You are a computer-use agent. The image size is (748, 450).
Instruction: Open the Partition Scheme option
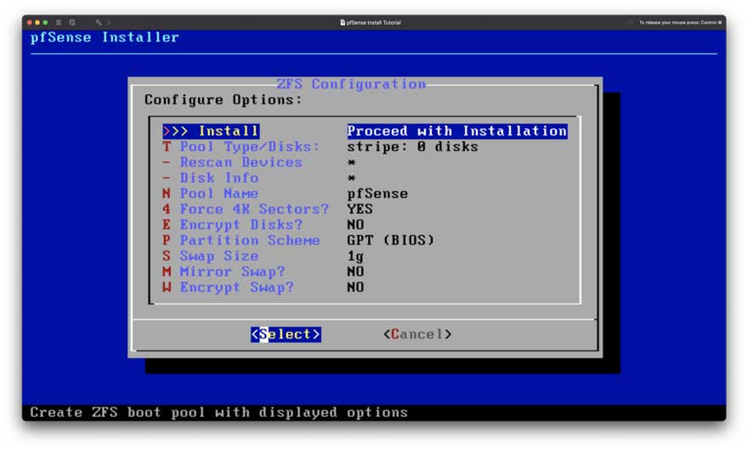click(x=241, y=240)
